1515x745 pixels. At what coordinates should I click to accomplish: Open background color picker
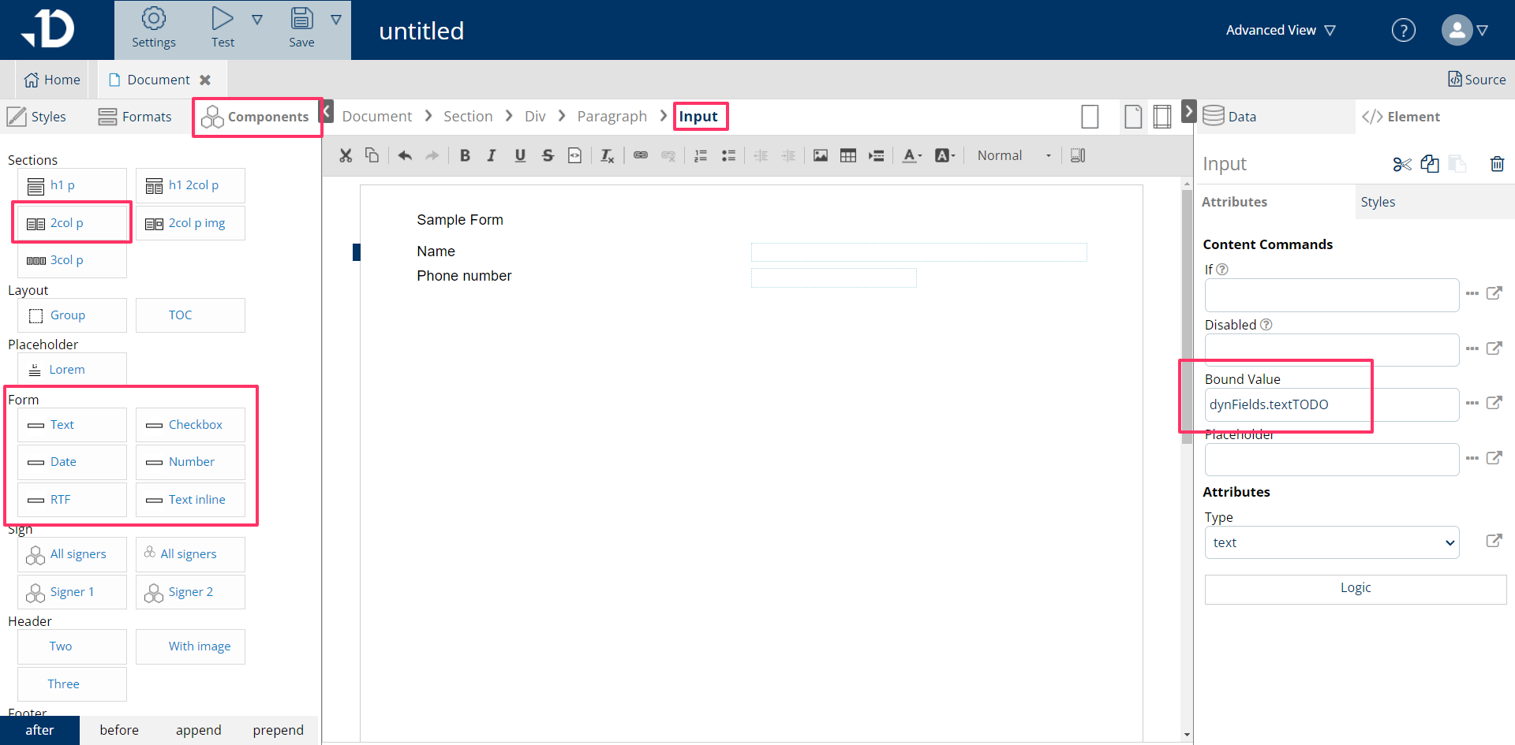click(x=945, y=155)
